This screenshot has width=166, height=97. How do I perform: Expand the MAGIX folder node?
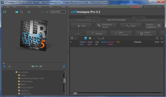pyautogui.click(x=17, y=84)
